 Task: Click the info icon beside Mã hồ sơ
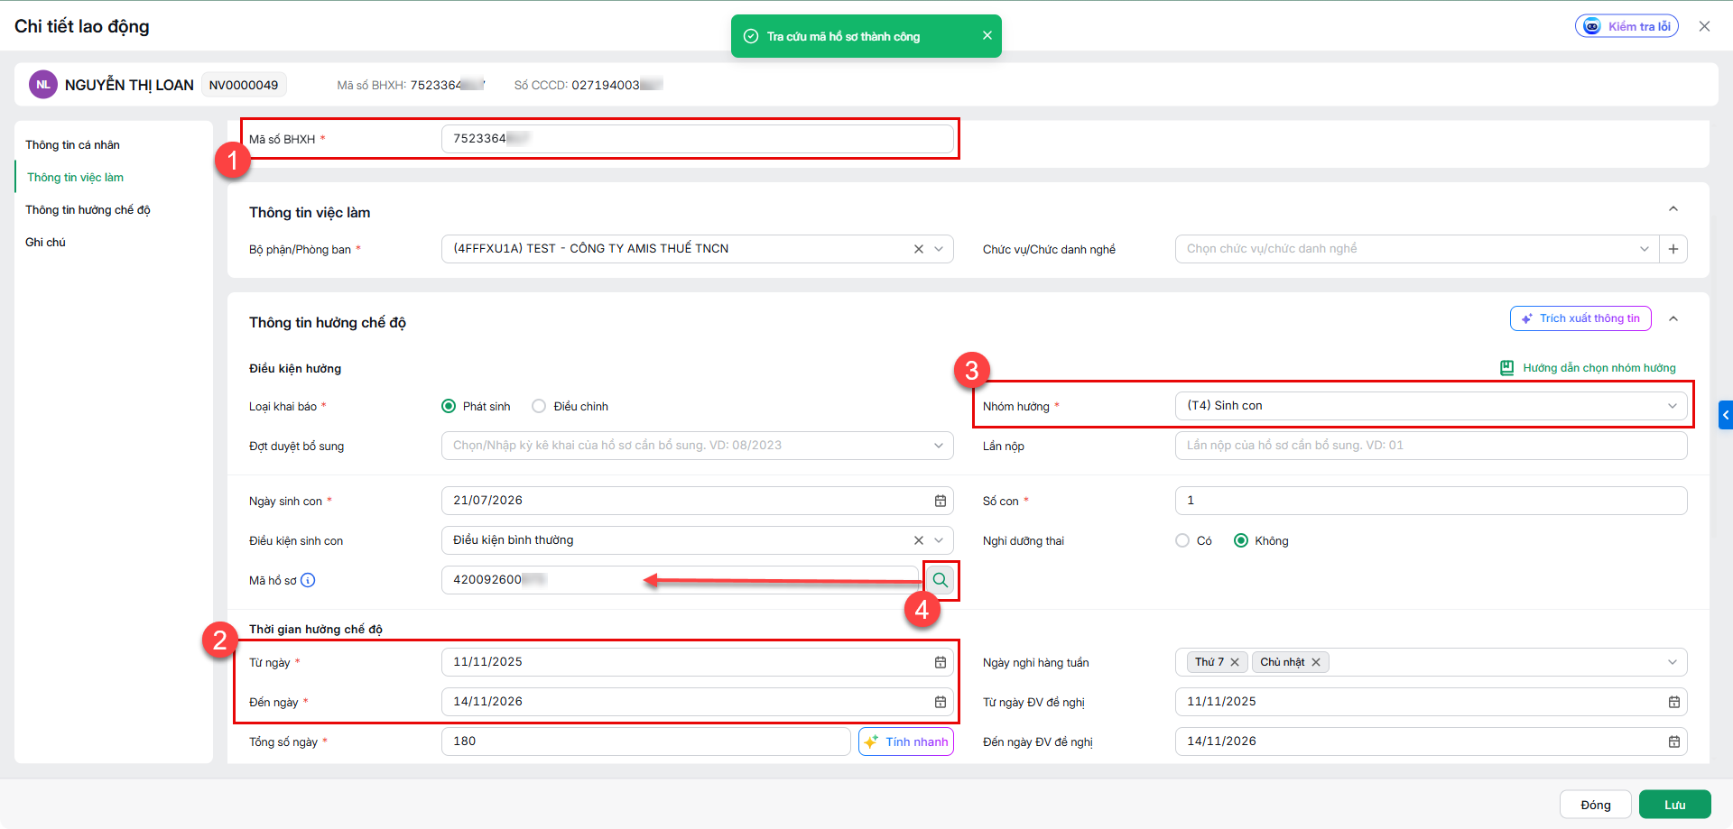(308, 580)
